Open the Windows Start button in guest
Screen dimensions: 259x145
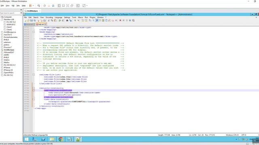coord(26,139)
